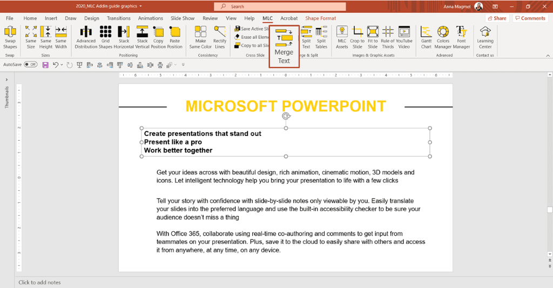Switch to the Transitions tab
The width and height of the screenshot is (553, 288).
pos(118,18)
